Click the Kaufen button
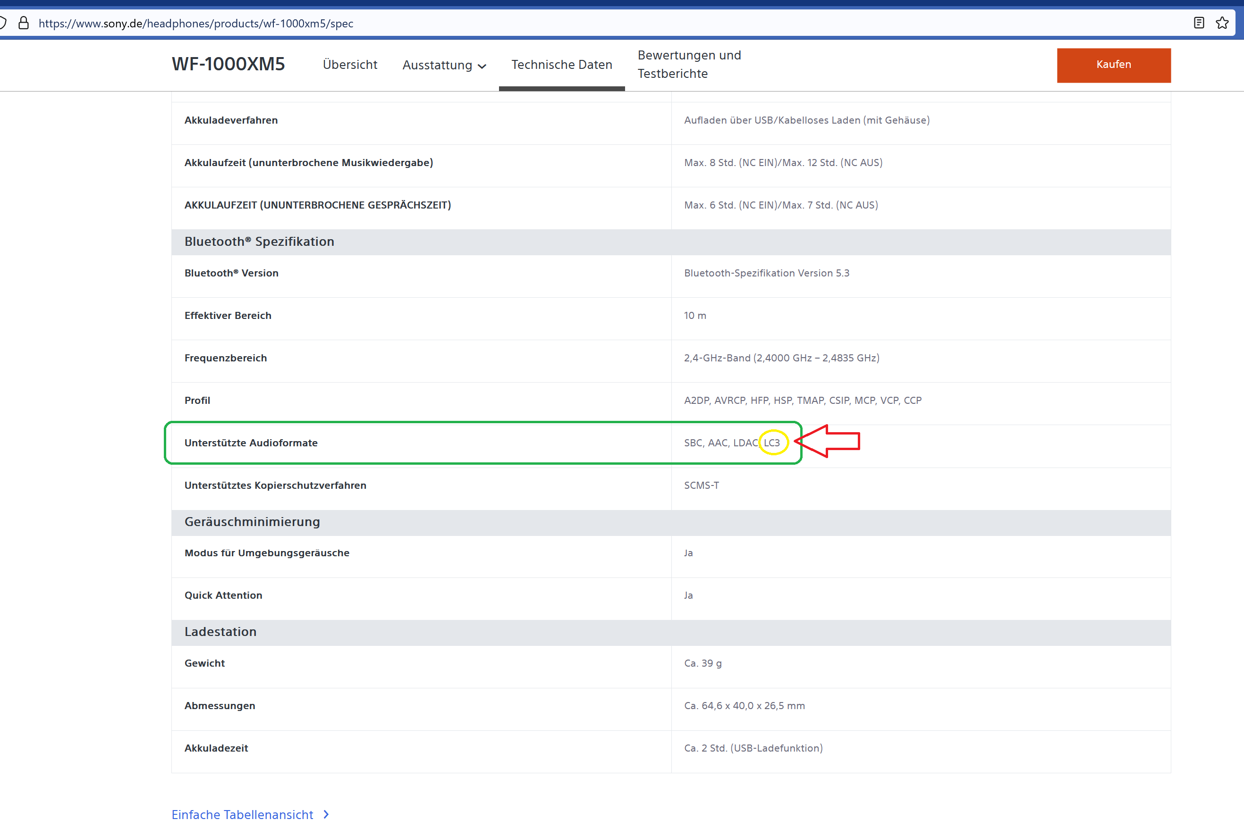1244x828 pixels. pos(1114,65)
